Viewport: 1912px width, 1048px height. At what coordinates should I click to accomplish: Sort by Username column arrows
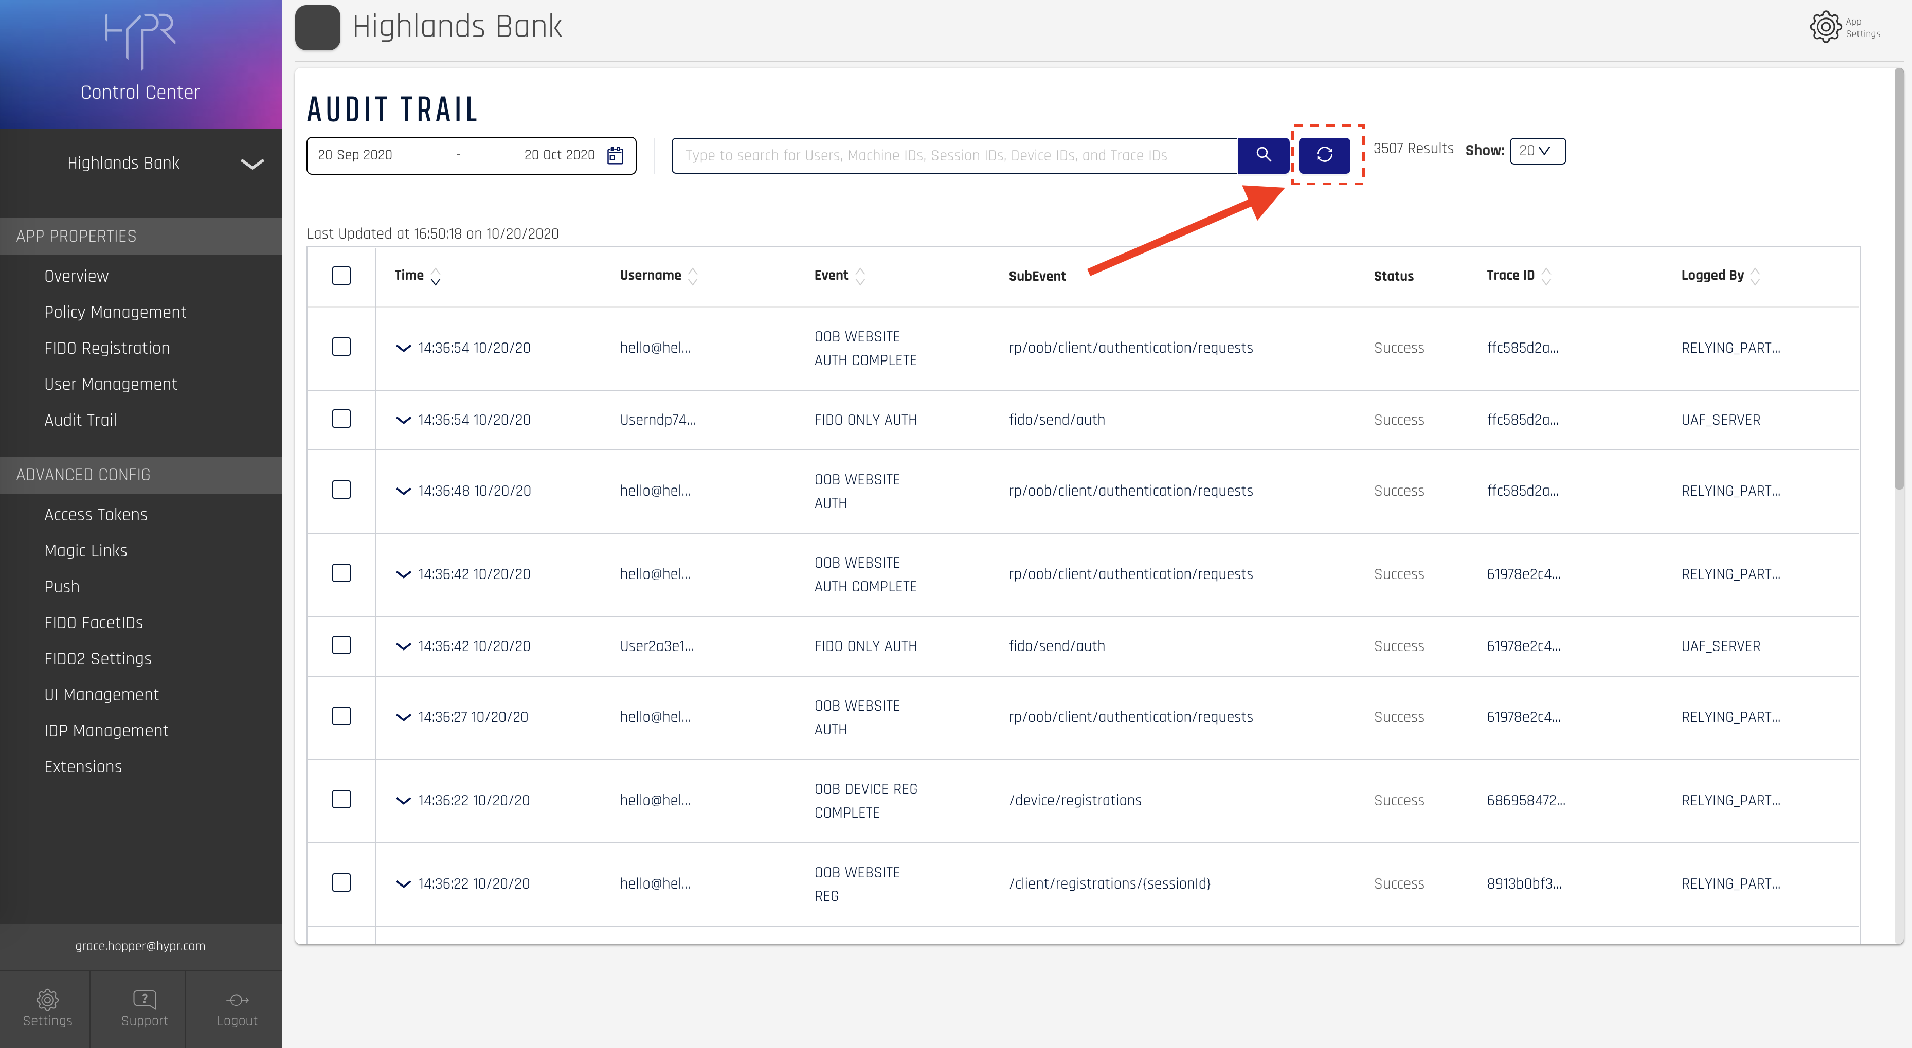click(693, 276)
